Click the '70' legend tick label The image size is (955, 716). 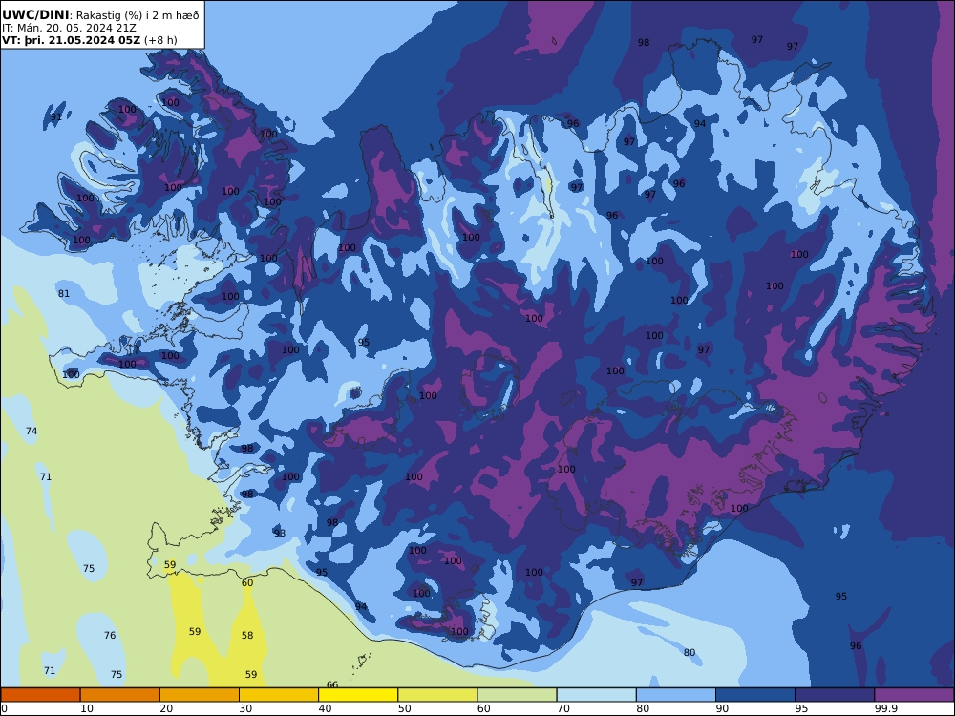click(x=563, y=708)
